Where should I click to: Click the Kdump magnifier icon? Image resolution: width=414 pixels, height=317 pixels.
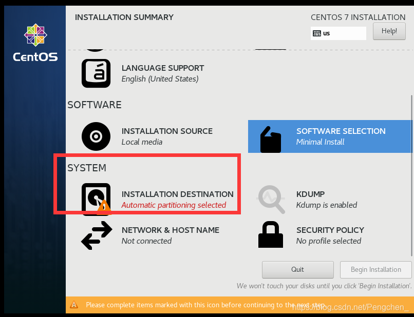pyautogui.click(x=271, y=200)
